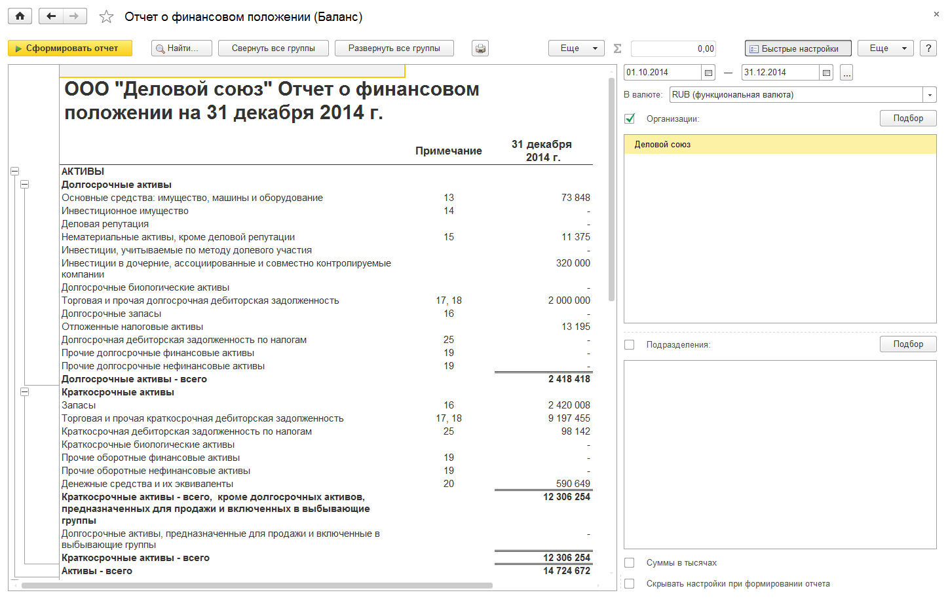Click the sigma sum icon

tap(617, 48)
